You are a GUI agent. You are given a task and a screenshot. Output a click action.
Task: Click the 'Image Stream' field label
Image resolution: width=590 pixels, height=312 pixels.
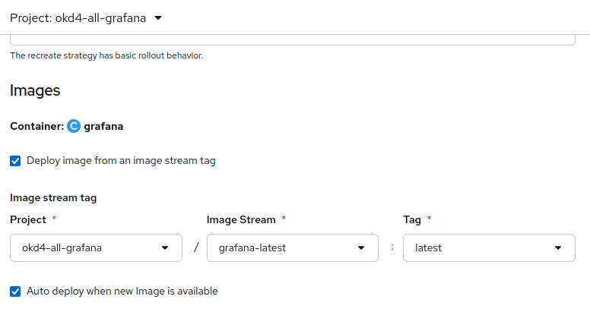click(241, 219)
